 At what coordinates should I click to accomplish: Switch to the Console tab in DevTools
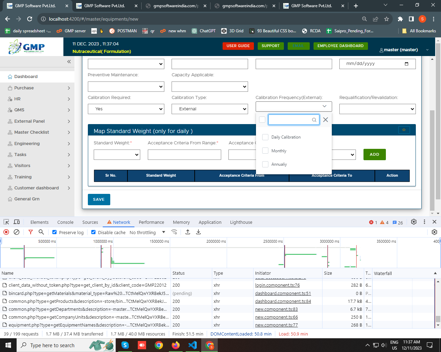click(x=65, y=222)
